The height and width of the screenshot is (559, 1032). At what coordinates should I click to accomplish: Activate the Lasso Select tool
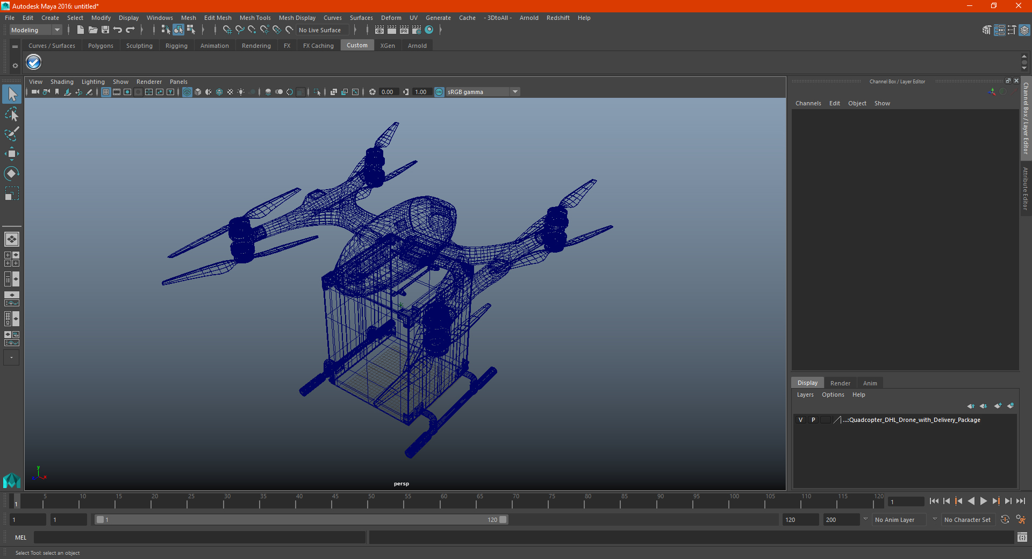pos(12,114)
